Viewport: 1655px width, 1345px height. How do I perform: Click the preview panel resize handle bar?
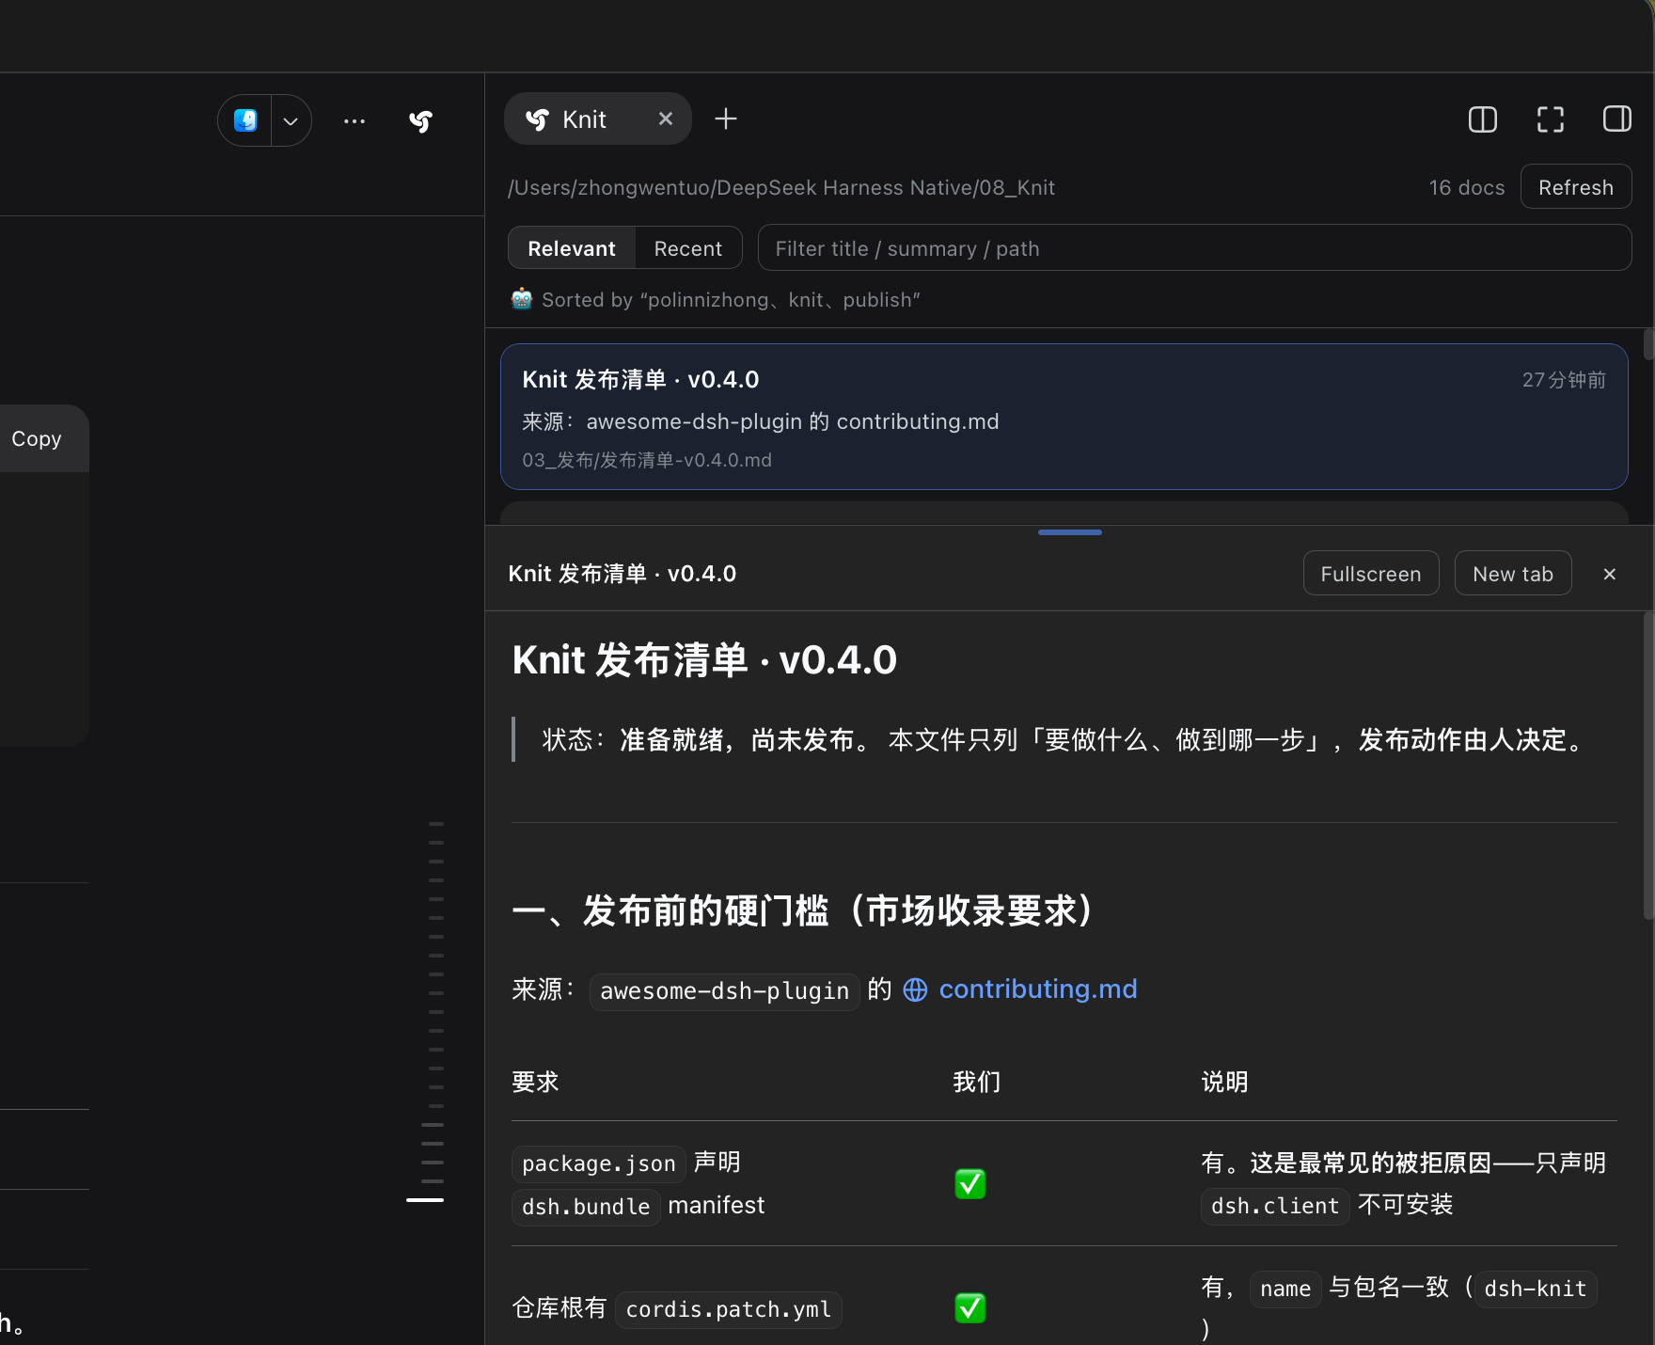pos(1070,532)
